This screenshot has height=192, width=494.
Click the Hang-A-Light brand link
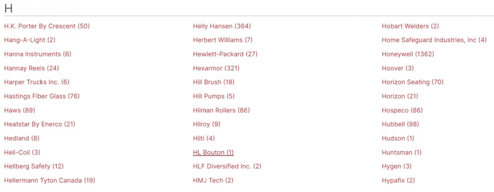tap(29, 40)
